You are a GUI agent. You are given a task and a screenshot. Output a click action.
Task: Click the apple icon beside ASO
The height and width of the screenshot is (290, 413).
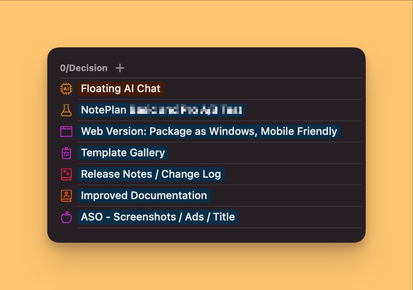click(66, 217)
